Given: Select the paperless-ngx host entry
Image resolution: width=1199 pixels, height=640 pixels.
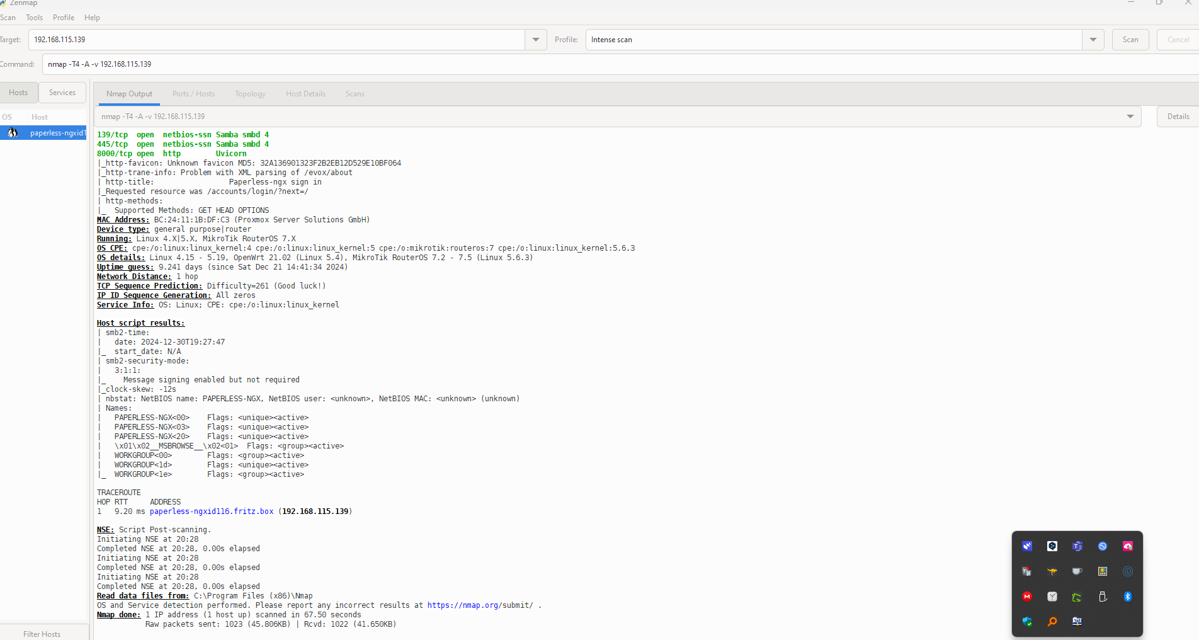Looking at the screenshot, I should tap(43, 133).
